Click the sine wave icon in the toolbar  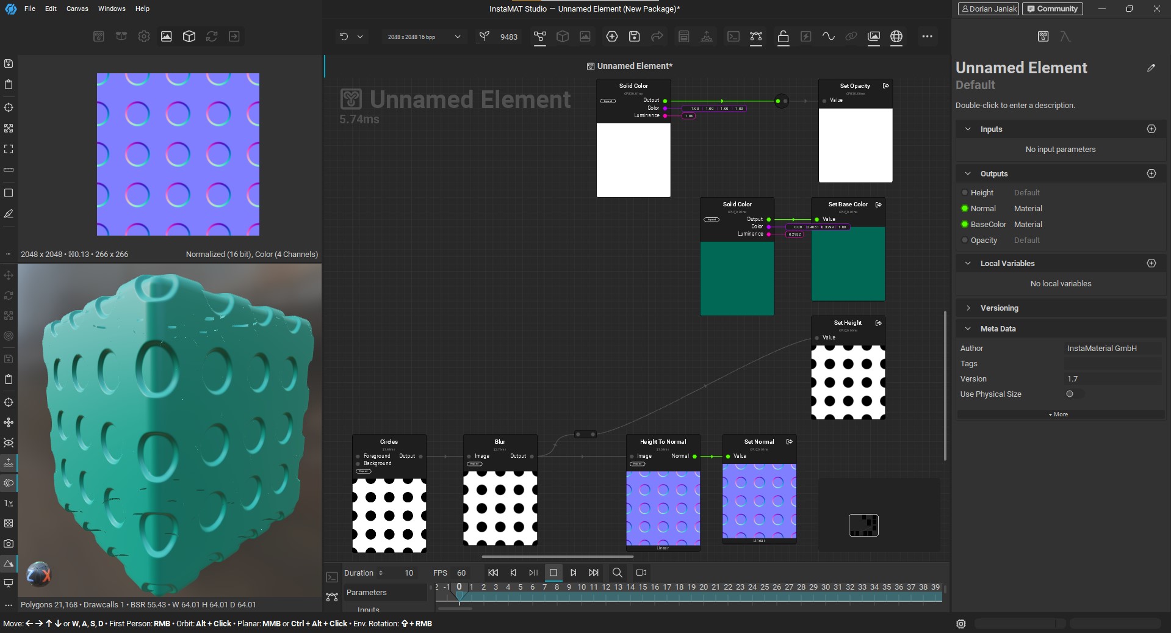click(x=828, y=37)
